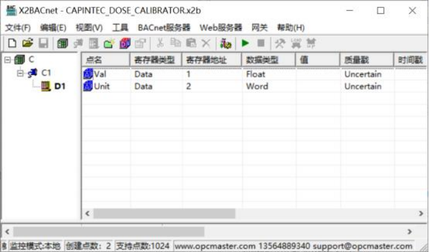Click the grayed network device toolbar icon
Viewport: 429px width, 252px height.
click(x=78, y=43)
